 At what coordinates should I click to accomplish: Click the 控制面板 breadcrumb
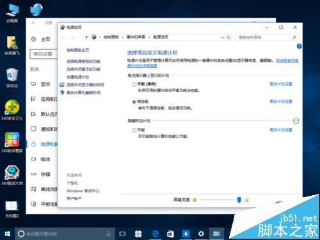tap(111, 37)
